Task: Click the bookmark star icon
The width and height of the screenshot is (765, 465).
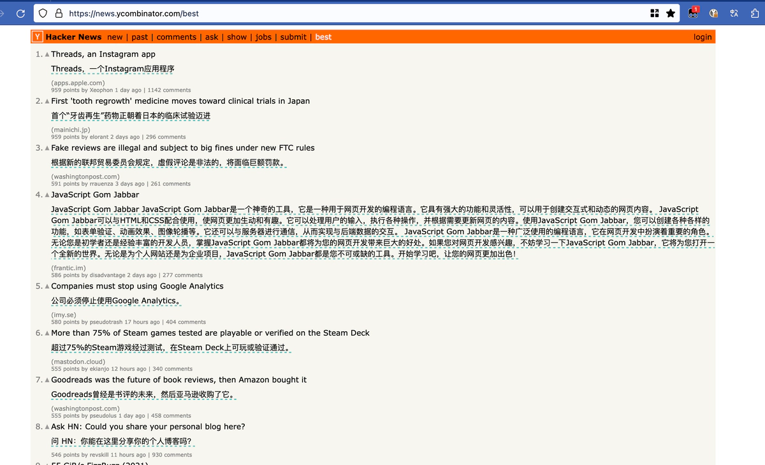Action: tap(671, 13)
